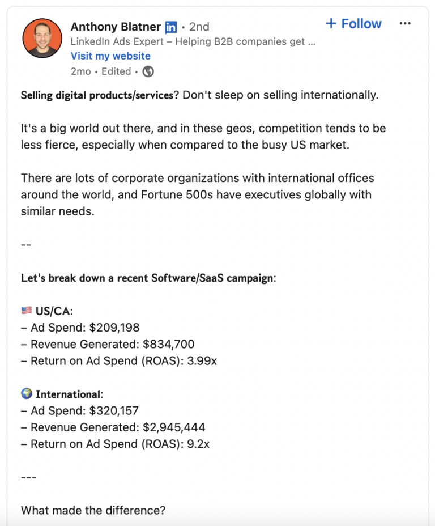Click the '2mo' post timestamp
The height and width of the screenshot is (526, 435).
(x=80, y=71)
